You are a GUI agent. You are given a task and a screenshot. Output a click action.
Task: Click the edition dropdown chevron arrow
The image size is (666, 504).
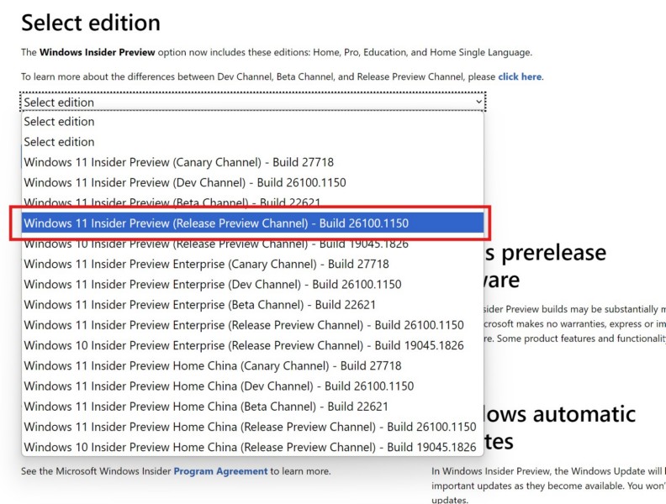pos(478,102)
